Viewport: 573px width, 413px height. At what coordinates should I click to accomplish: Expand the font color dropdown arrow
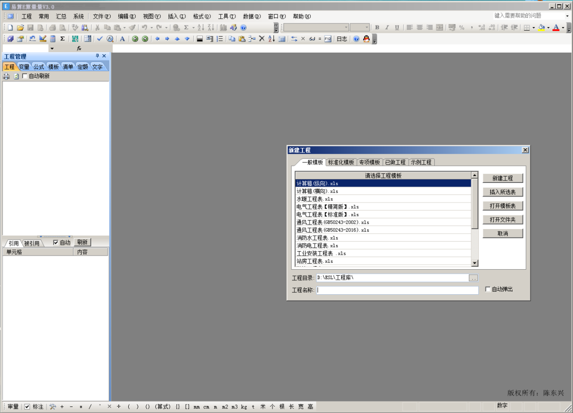pyautogui.click(x=563, y=28)
